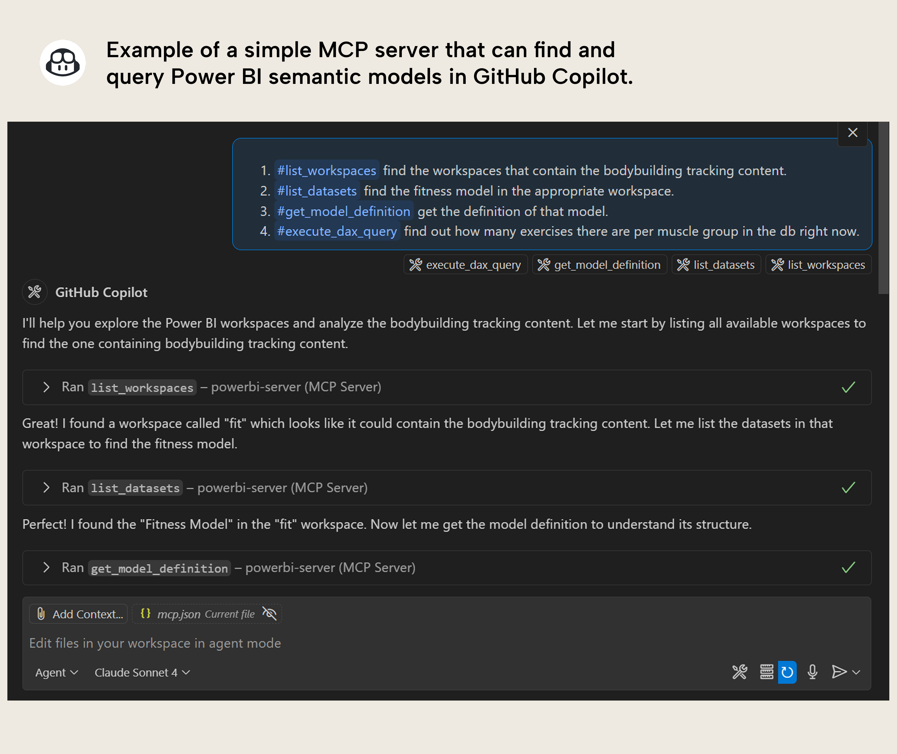Open the Agent mode dropdown

click(x=57, y=672)
